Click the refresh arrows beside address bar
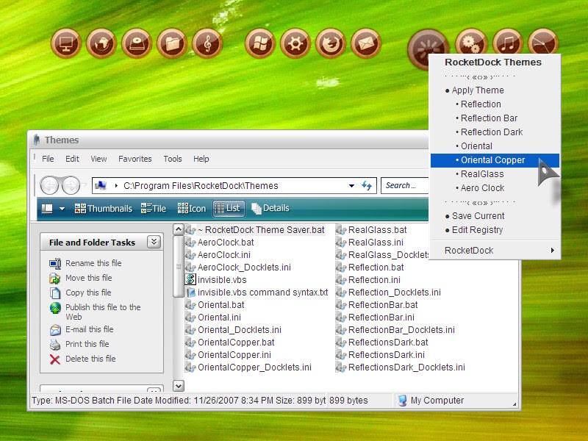The height and width of the screenshot is (441, 588). (x=366, y=185)
